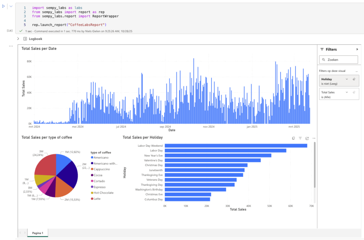Open more options for Filters op deze visual
The height and width of the screenshot is (240, 364).
(357, 71)
